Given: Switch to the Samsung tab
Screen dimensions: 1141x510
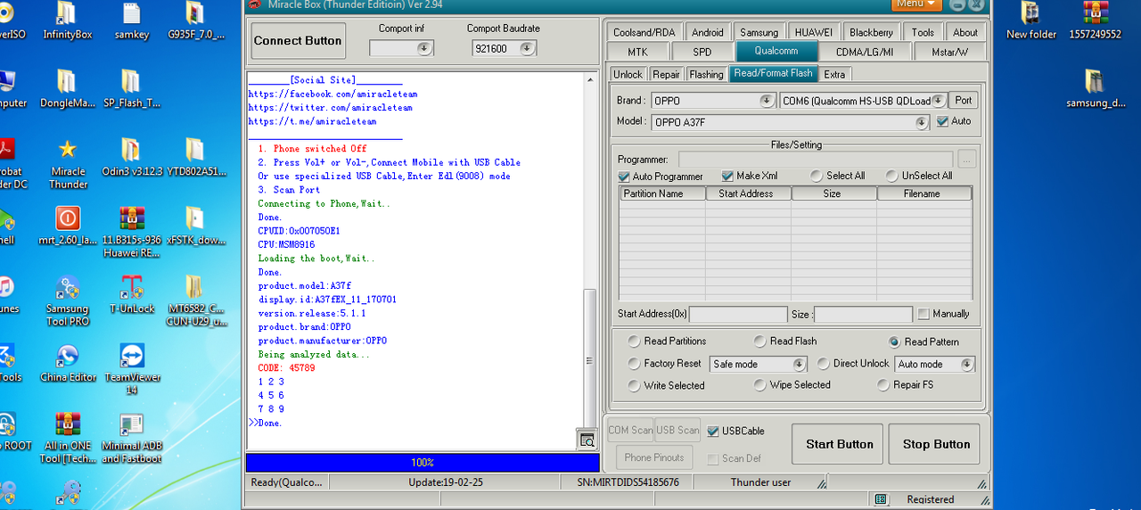Looking at the screenshot, I should point(759,32).
